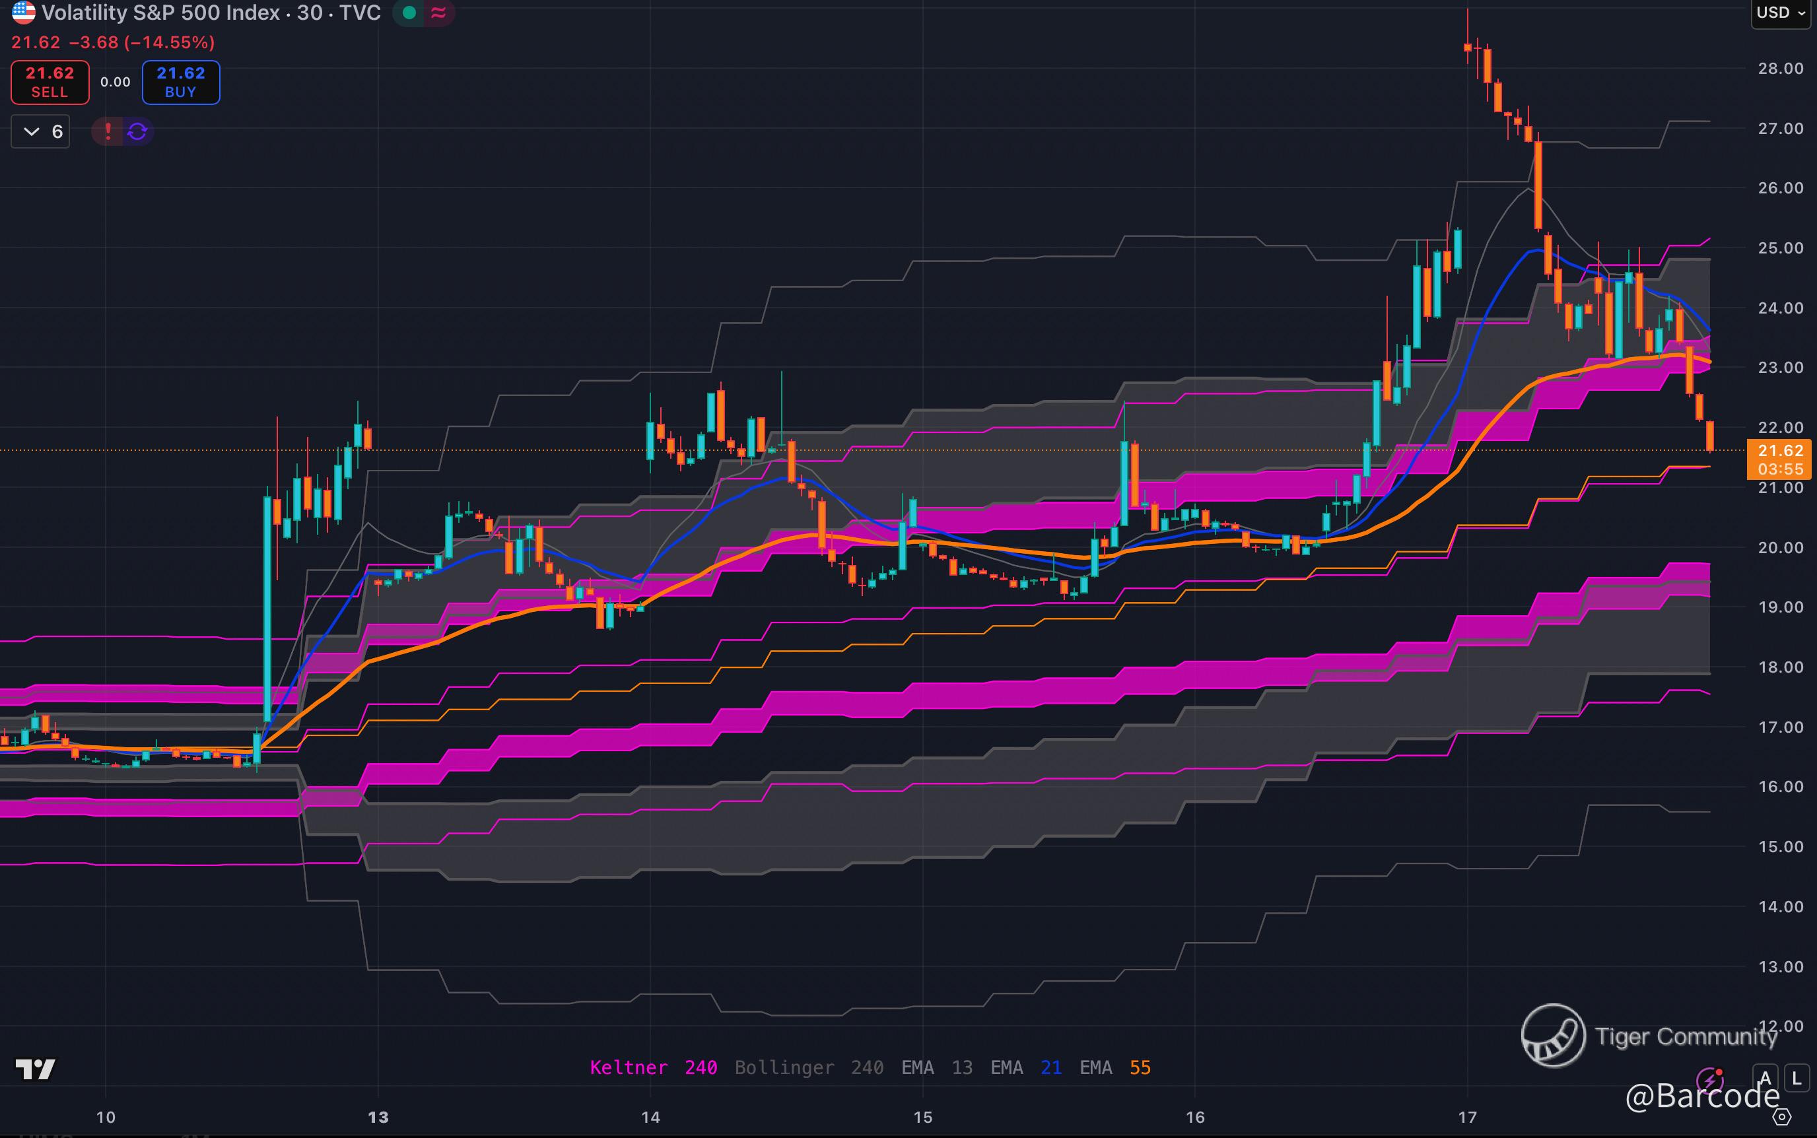
Task: Click the date 13 on the time axis
Action: (378, 1117)
